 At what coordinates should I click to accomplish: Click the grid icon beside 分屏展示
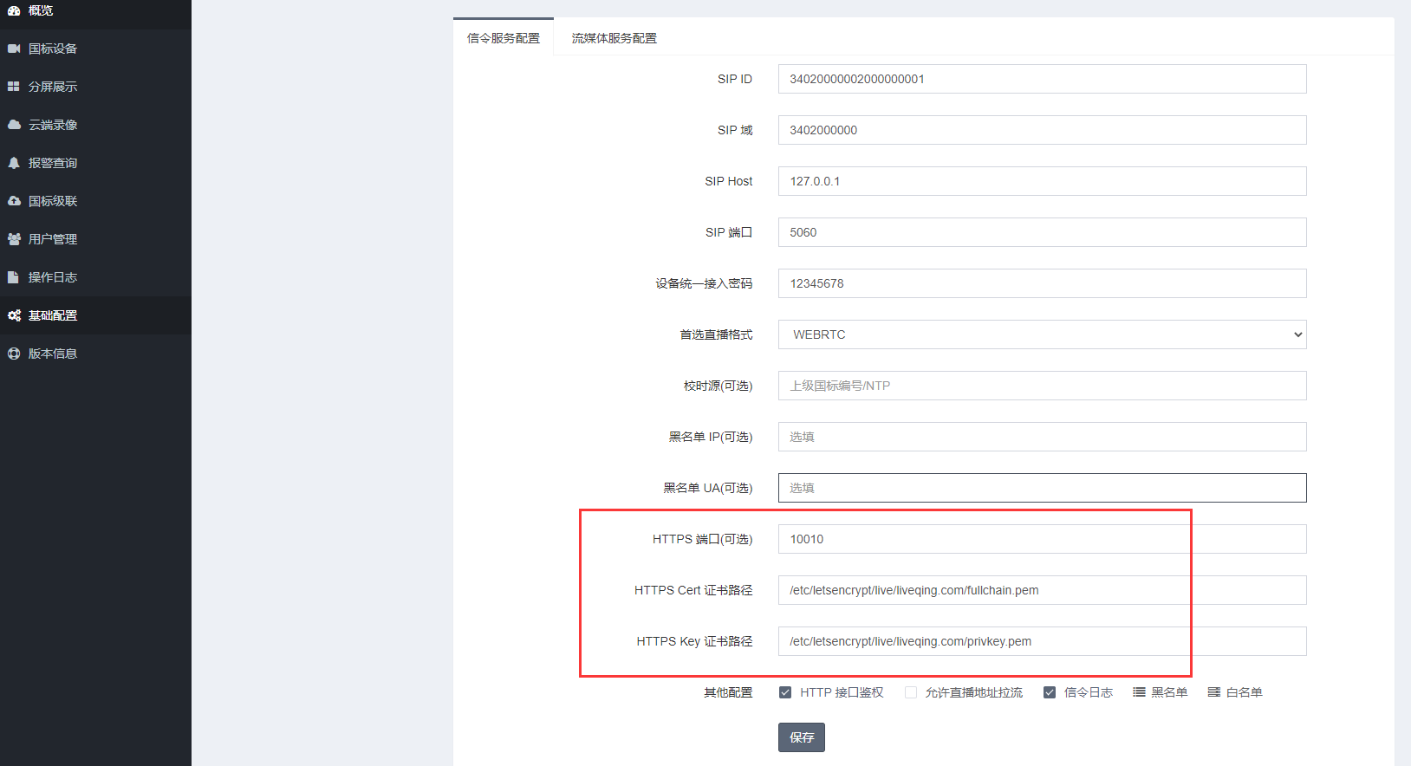14,87
